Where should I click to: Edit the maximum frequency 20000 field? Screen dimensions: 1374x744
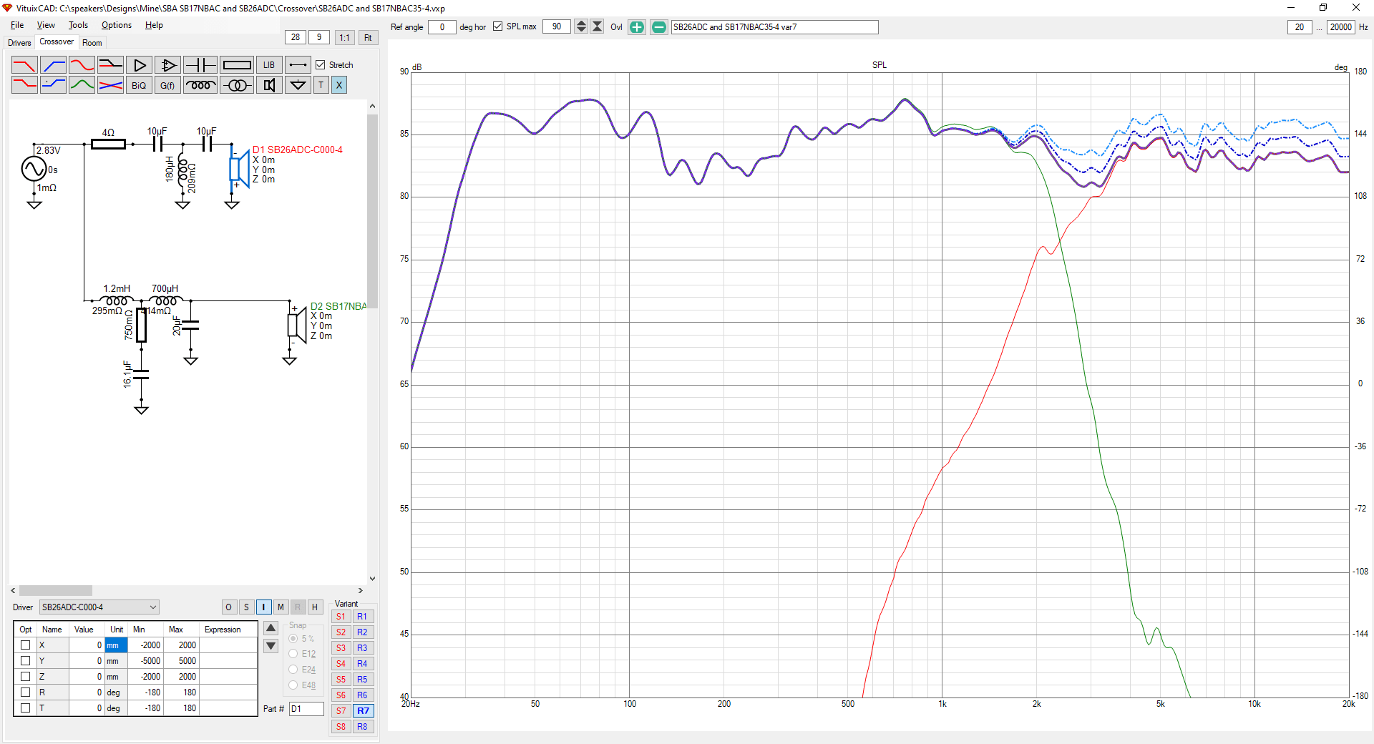point(1340,27)
